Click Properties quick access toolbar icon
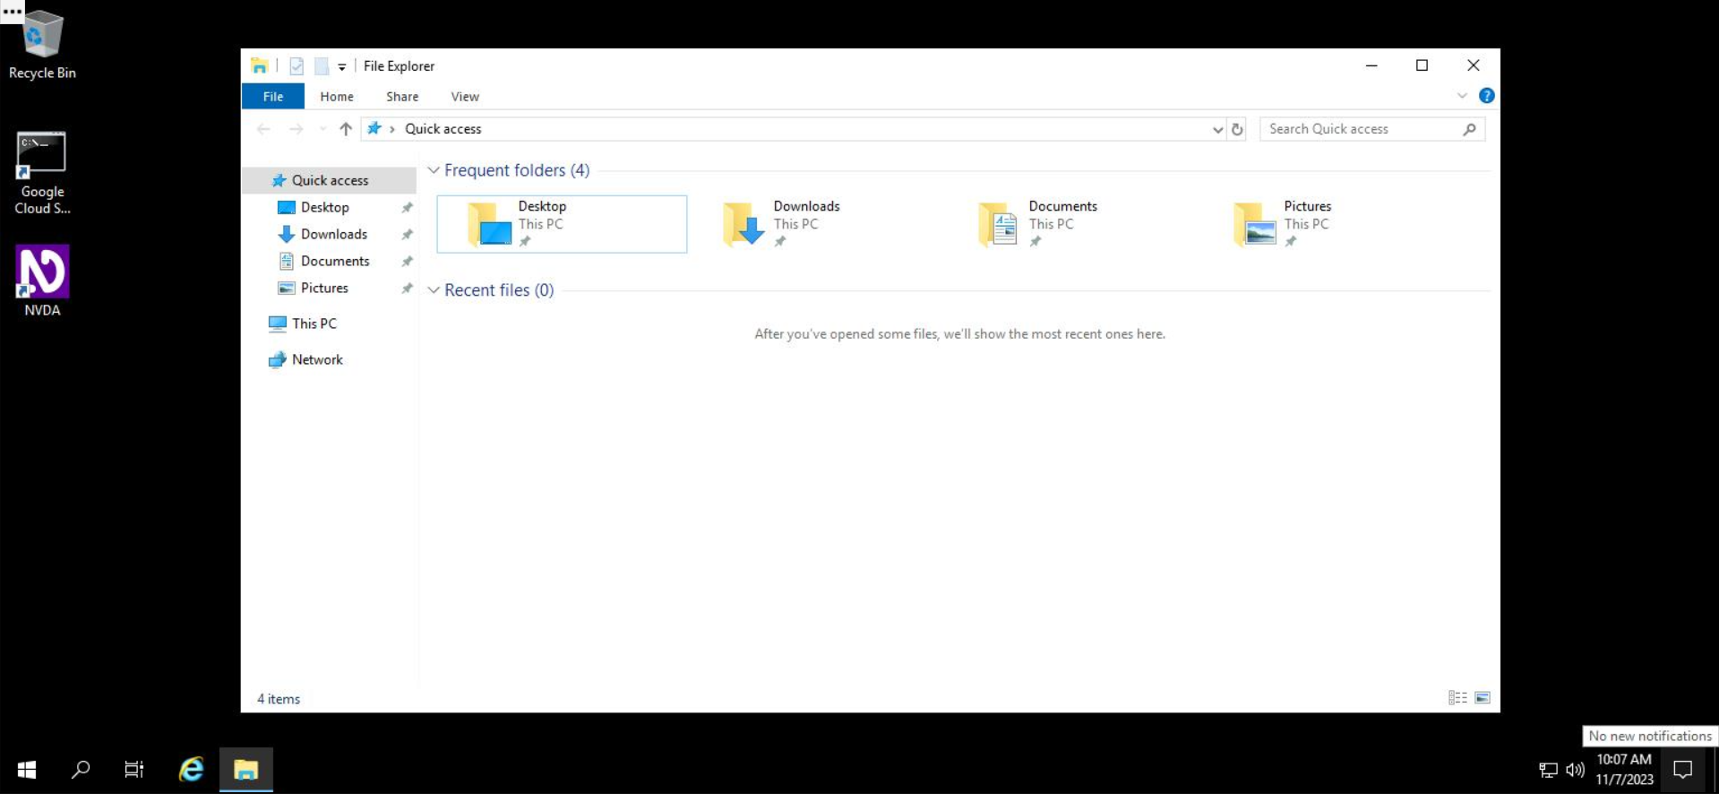This screenshot has width=1719, height=794. (297, 65)
